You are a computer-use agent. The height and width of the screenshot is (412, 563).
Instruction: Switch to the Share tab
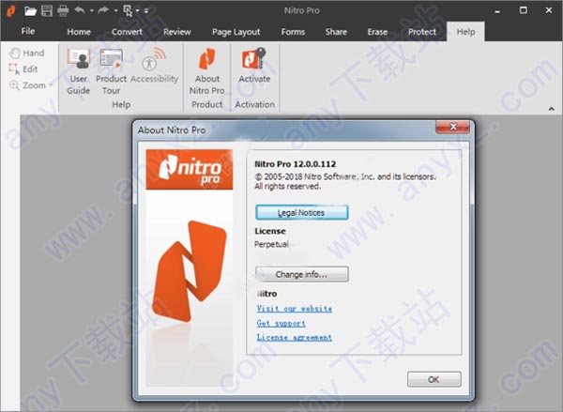[x=336, y=32]
